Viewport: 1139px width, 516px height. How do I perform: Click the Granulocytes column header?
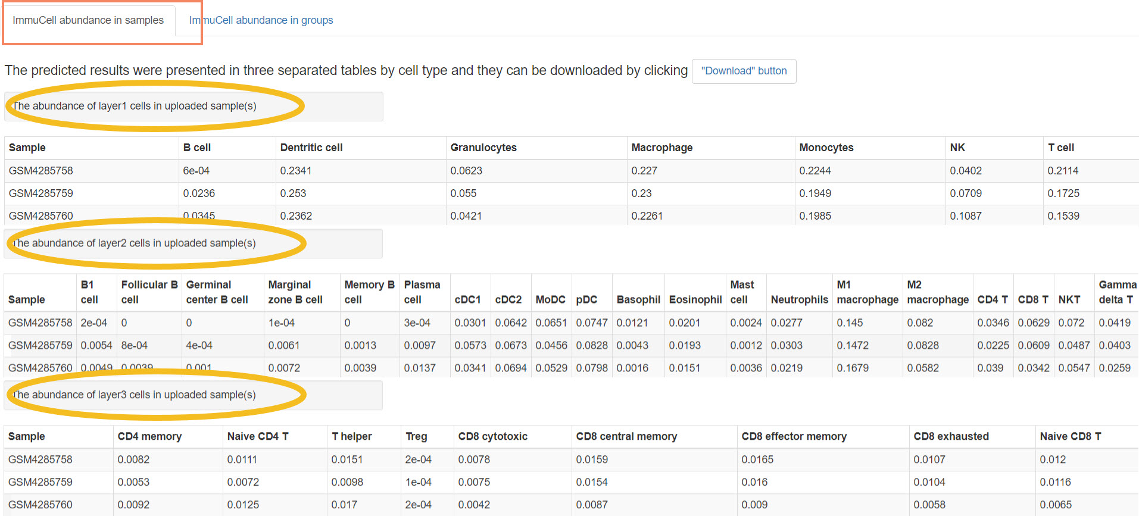click(483, 148)
